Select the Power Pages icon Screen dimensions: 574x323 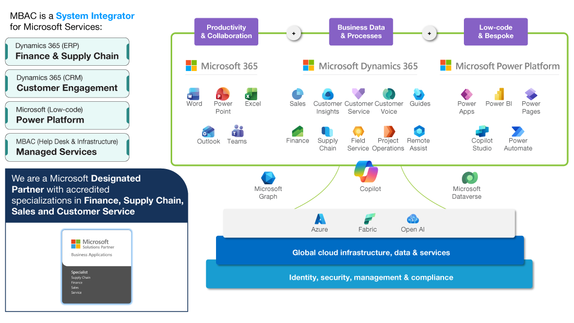[x=531, y=94]
